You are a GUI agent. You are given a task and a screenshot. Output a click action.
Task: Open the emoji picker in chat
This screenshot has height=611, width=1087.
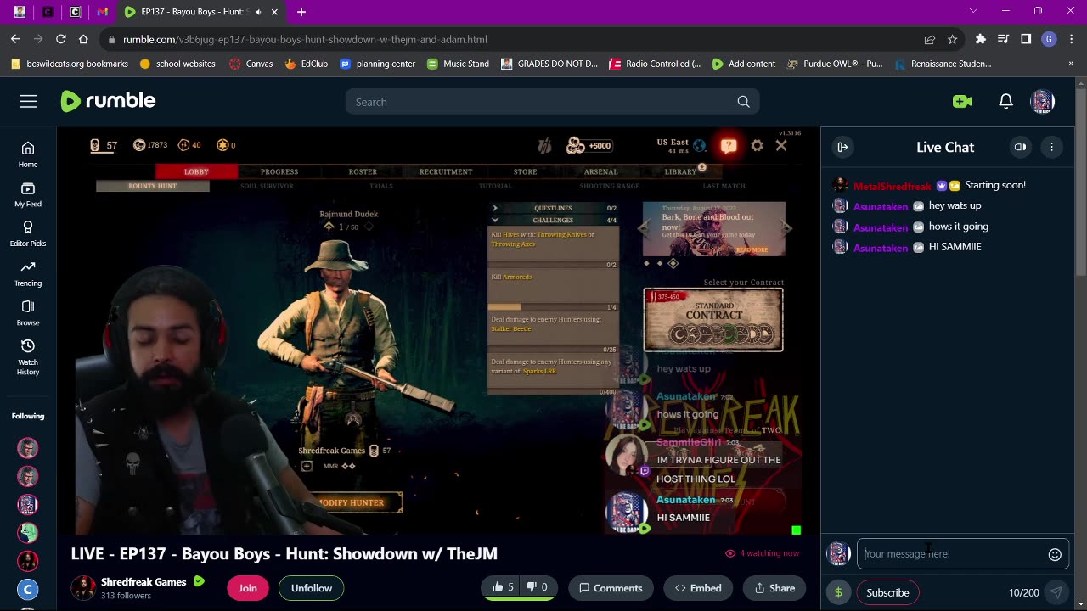click(x=1055, y=554)
